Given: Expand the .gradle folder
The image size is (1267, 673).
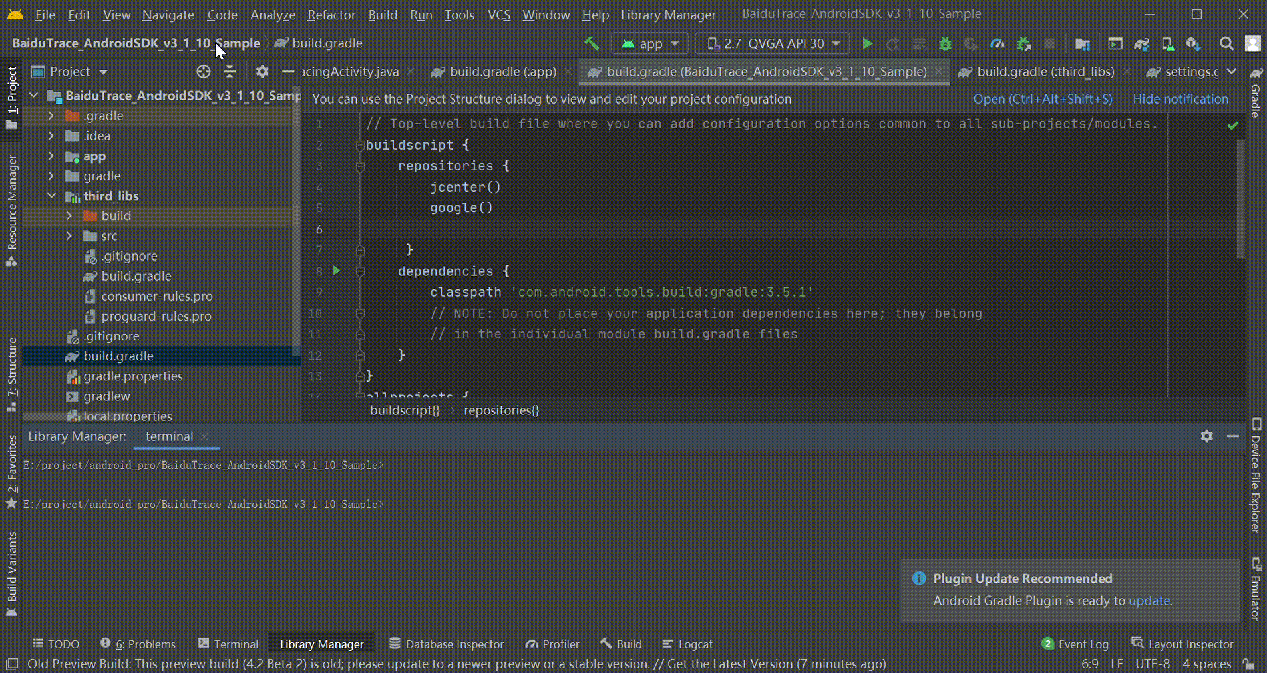Looking at the screenshot, I should [x=51, y=116].
